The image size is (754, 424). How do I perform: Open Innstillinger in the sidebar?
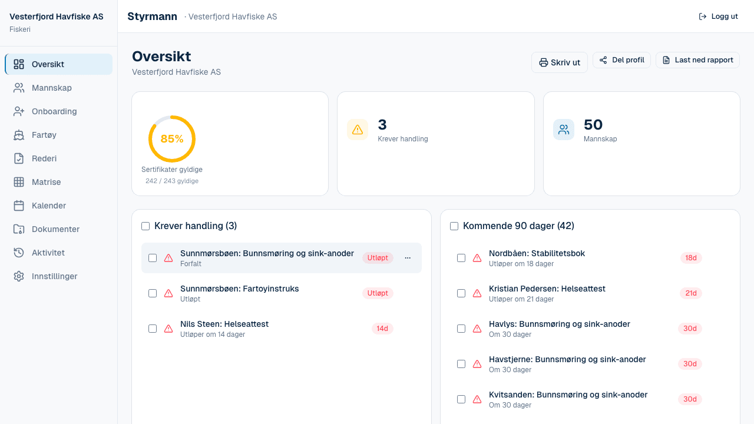point(58,276)
